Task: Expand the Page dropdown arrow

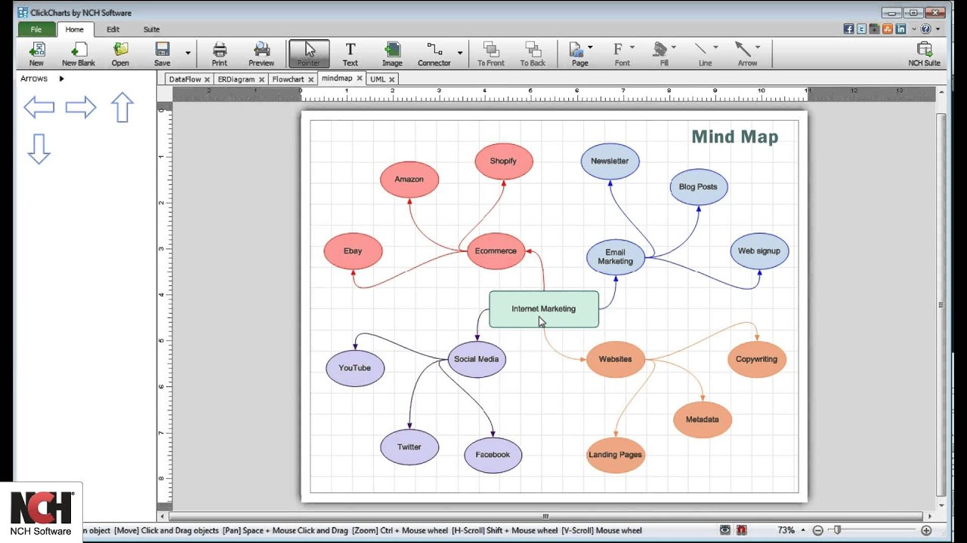Action: point(590,48)
